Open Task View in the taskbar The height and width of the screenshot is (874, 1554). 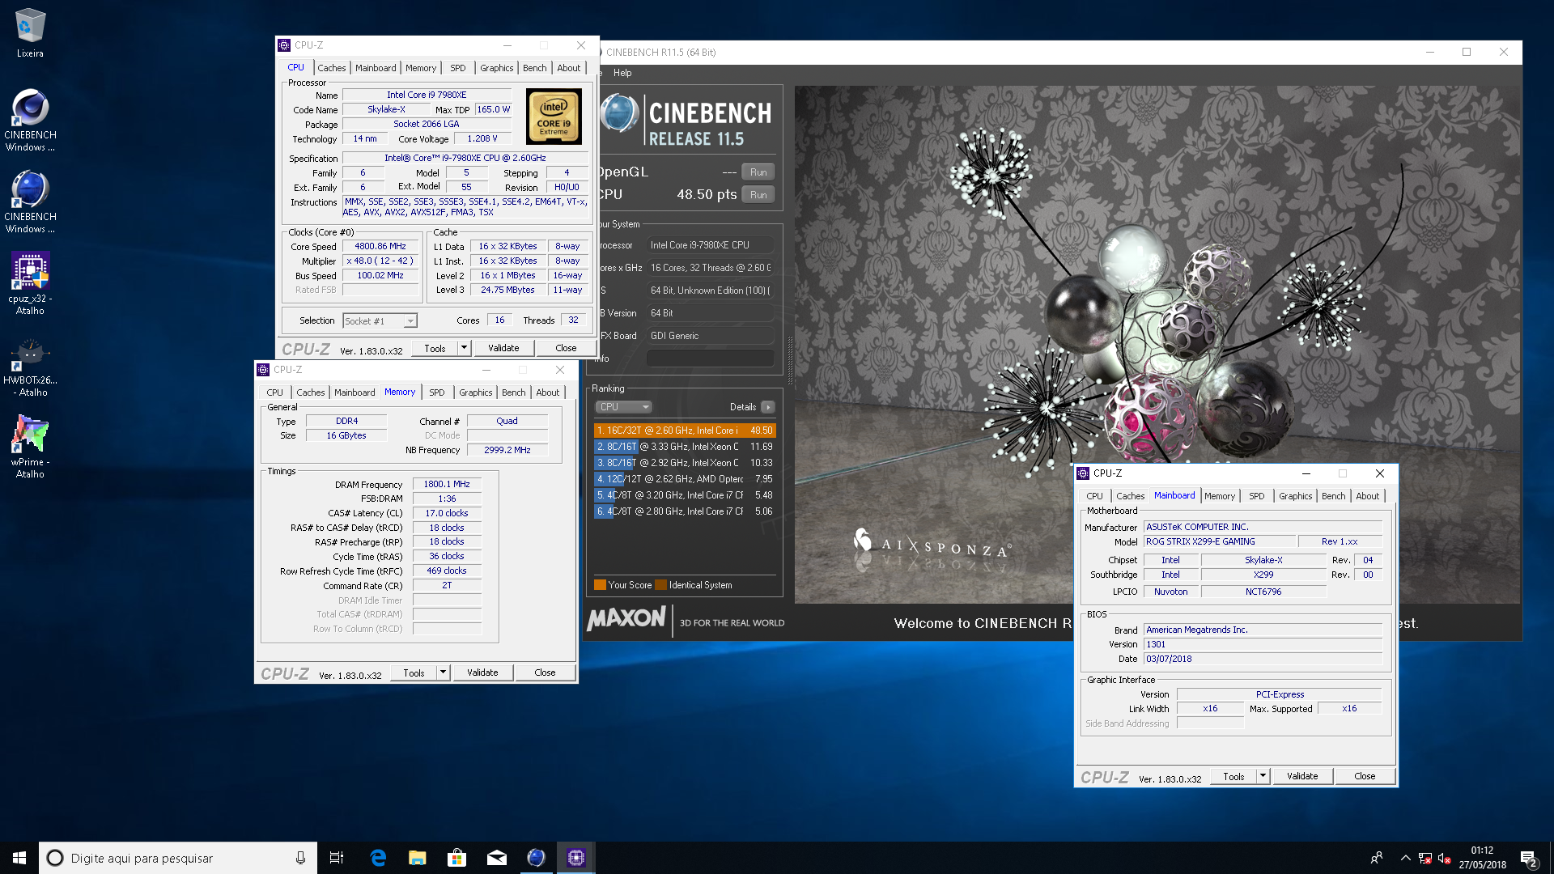tap(337, 858)
